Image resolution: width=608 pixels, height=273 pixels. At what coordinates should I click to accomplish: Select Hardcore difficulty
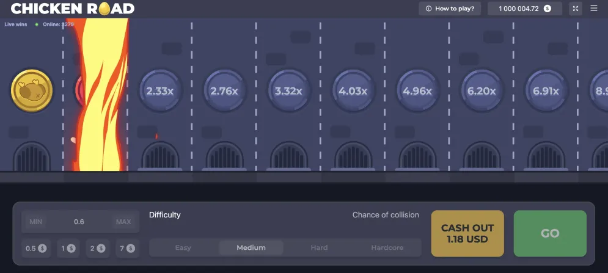(x=387, y=247)
